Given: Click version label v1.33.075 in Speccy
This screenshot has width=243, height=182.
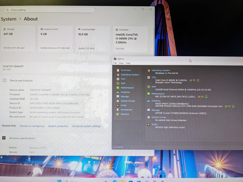Looking at the screenshot, I should [x=118, y=147].
